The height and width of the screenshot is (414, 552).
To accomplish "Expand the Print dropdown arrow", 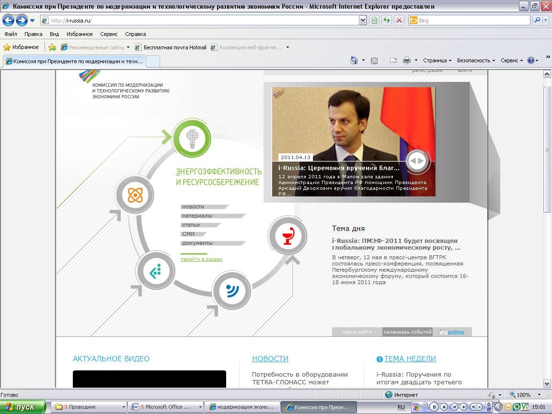I will click(x=416, y=60).
